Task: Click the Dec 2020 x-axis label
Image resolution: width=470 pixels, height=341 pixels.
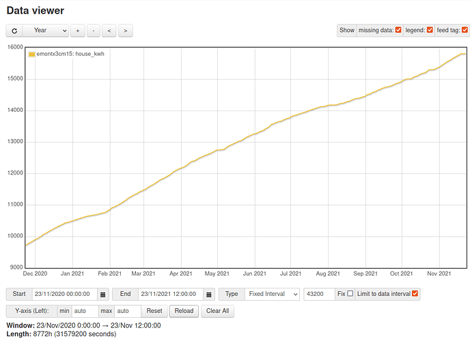Action: [x=35, y=273]
